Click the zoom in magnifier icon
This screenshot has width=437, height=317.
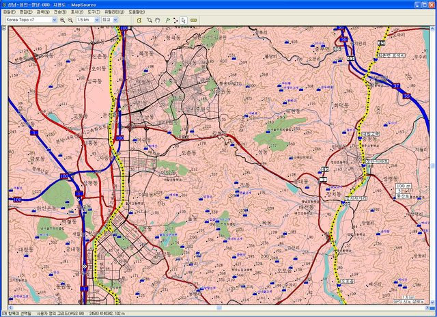(x=62, y=20)
